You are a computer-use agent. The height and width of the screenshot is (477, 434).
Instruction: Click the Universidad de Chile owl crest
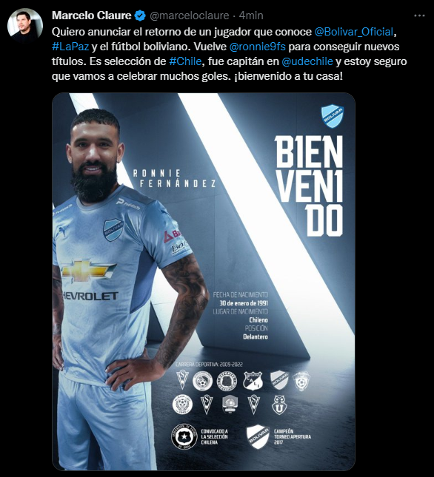(x=279, y=404)
